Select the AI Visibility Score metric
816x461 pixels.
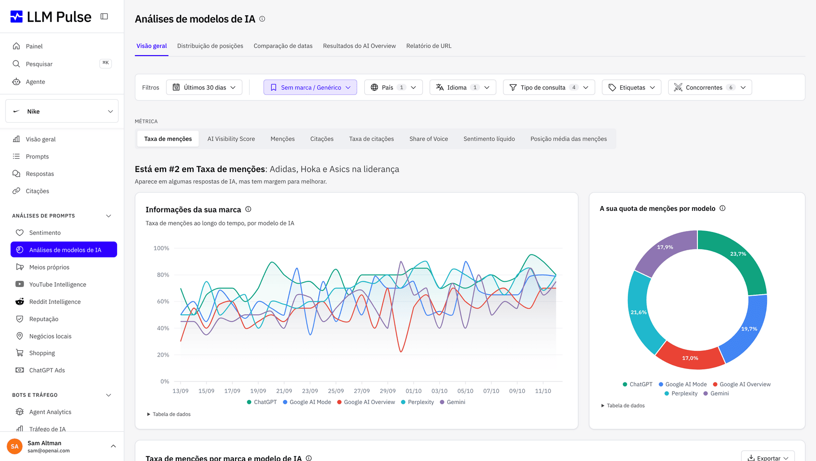(x=231, y=139)
